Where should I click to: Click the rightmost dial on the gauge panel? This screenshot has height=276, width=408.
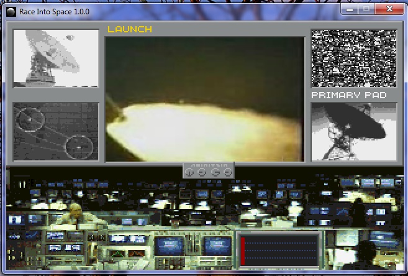pyautogui.click(x=228, y=172)
